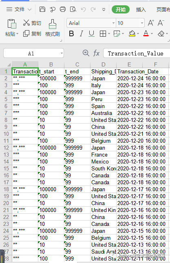Click the clipboard dialog launcher corner icon
170x263 pixels.
tap(61, 40)
